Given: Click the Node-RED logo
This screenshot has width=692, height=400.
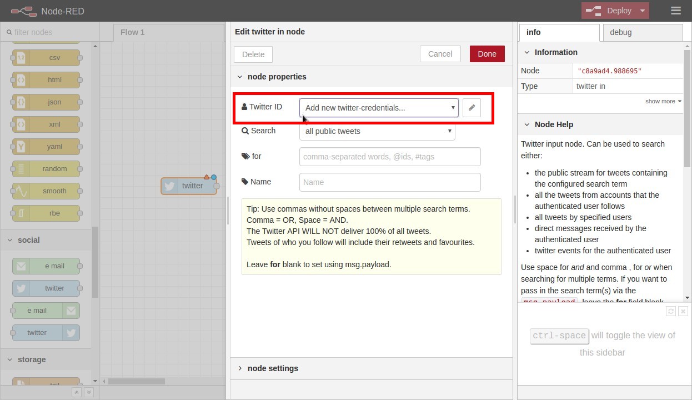Looking at the screenshot, I should tap(23, 11).
